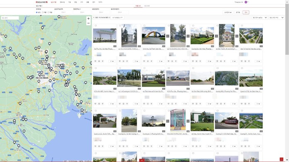Expand the 상세검색 detailed search dropdown
Image resolution: width=289 pixels, height=162 pixels.
point(228,12)
